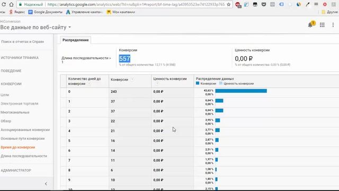Select the Распределение tab

pos(75,40)
